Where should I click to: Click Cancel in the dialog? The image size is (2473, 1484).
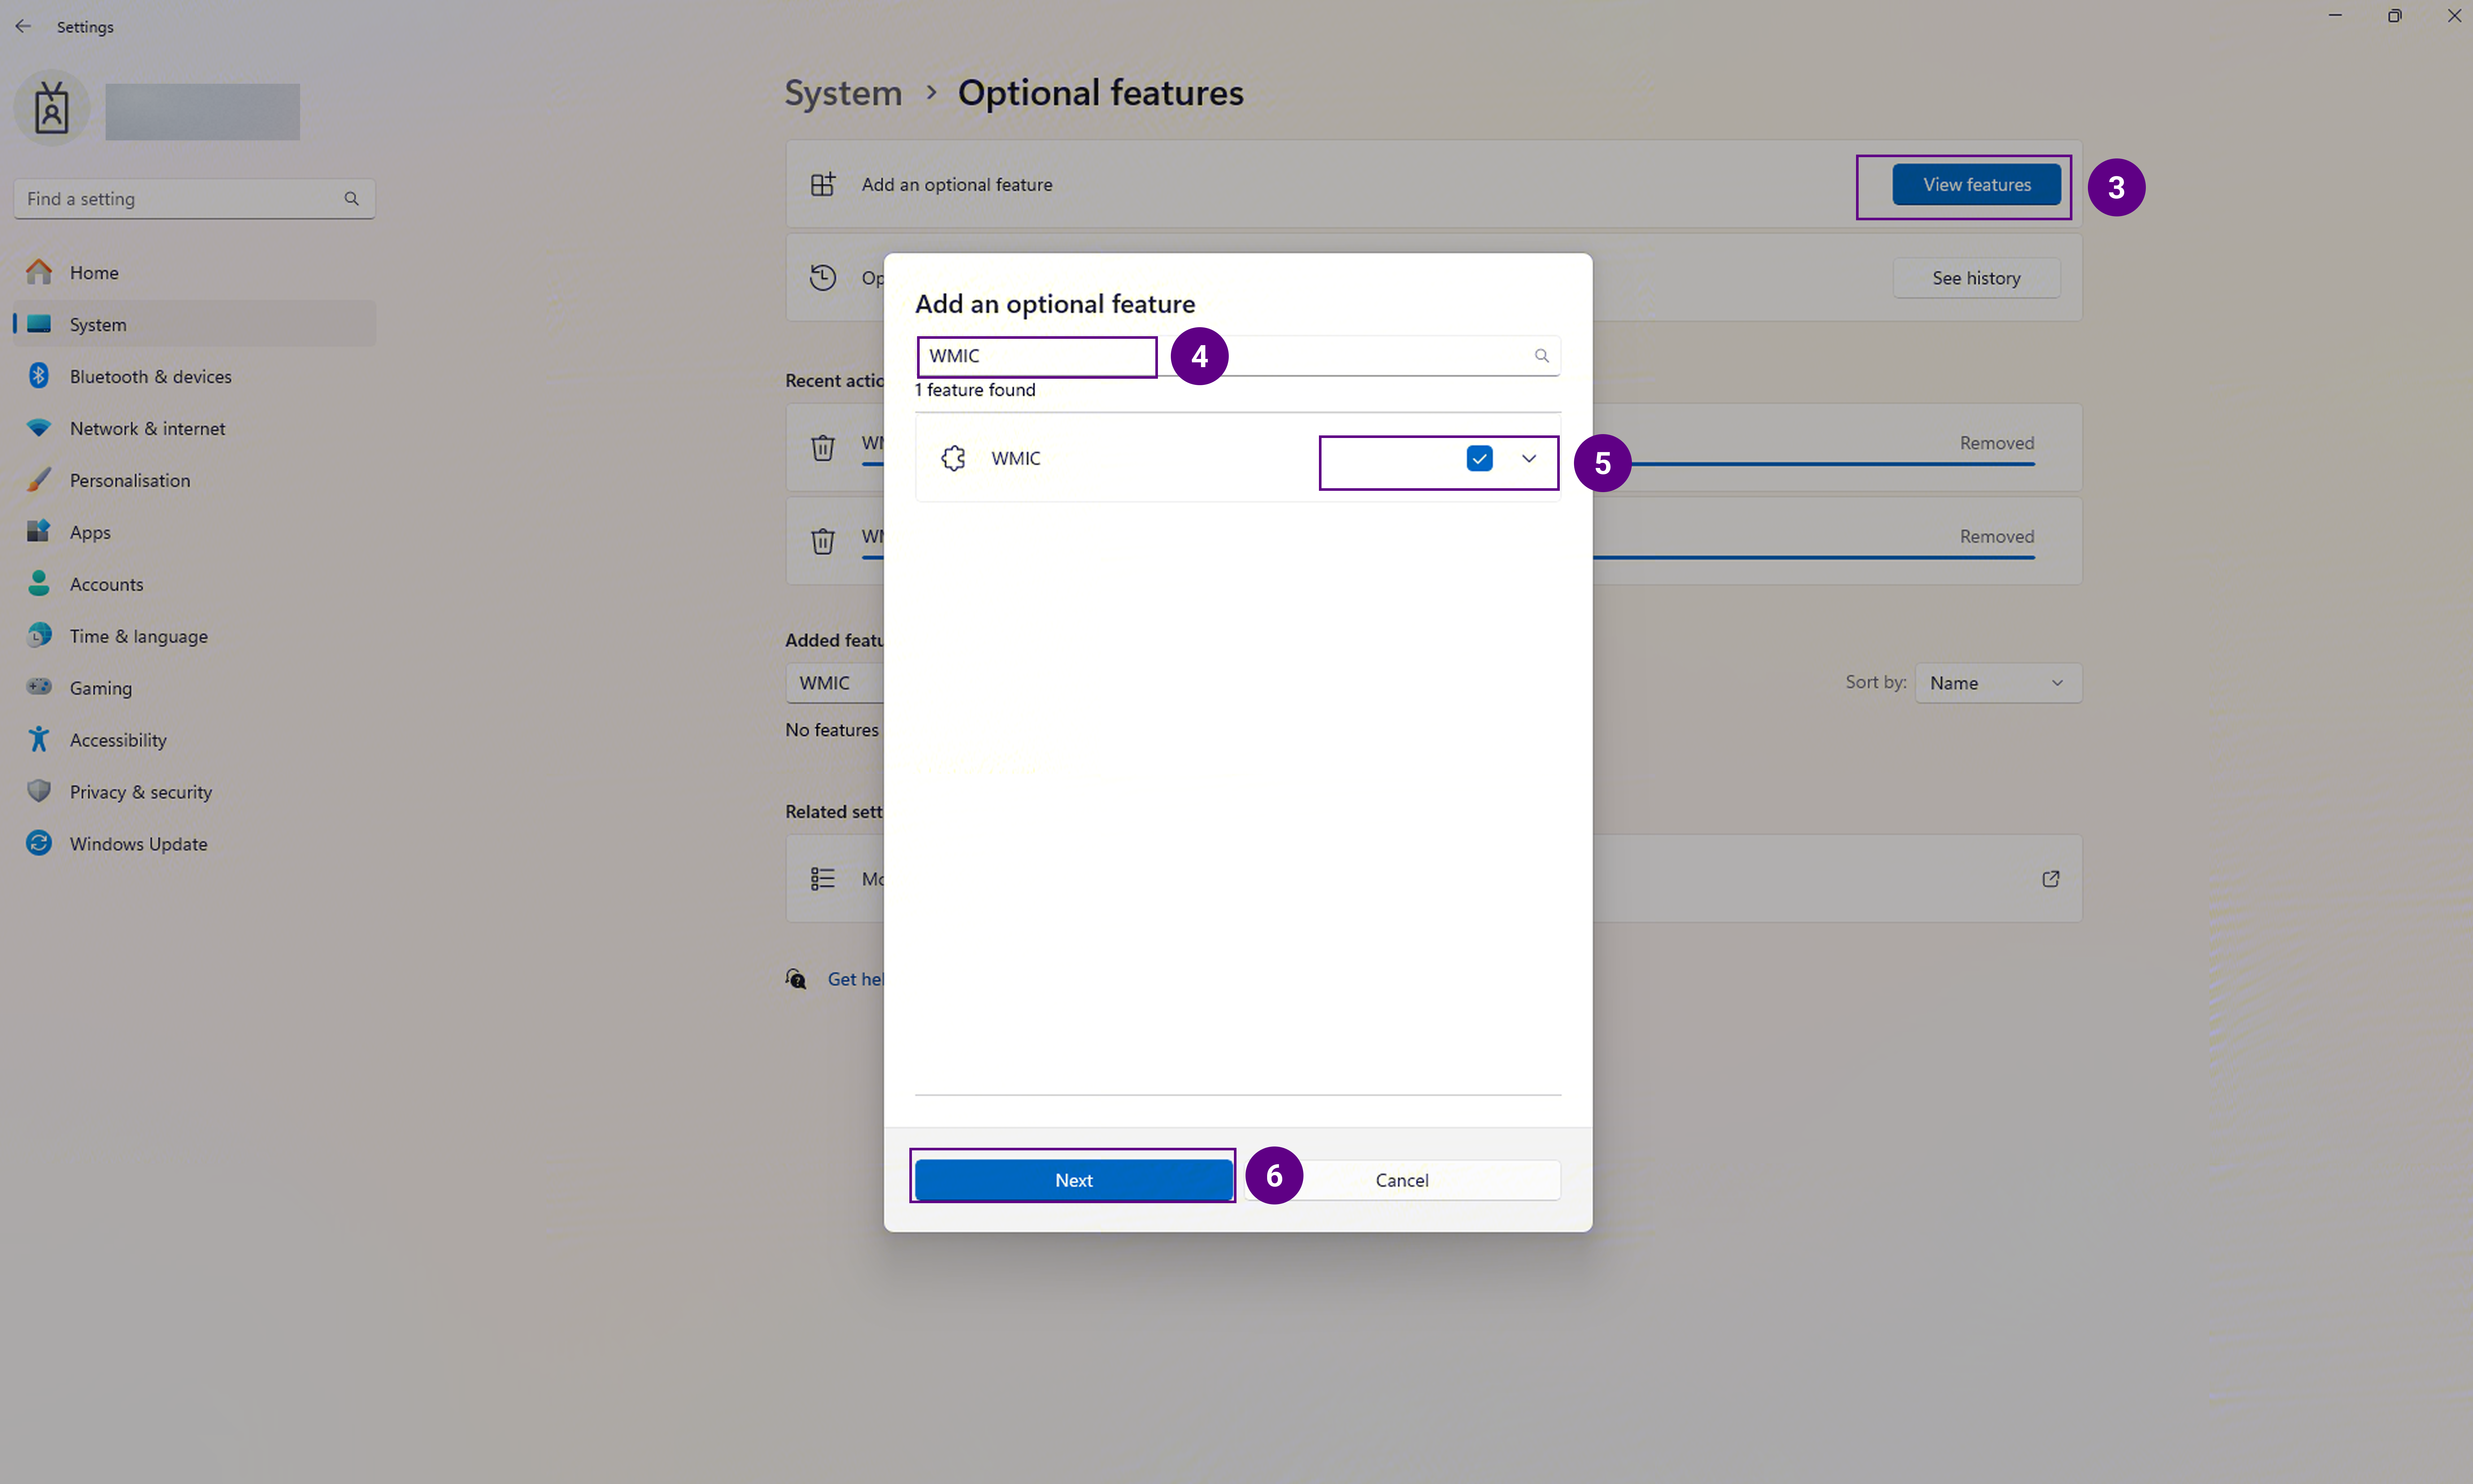tap(1401, 1180)
